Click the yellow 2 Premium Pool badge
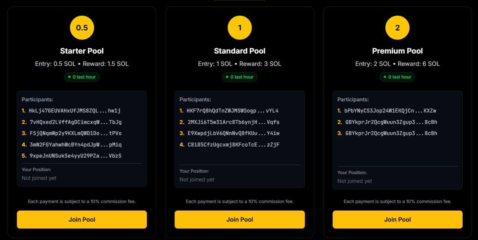Viewport: 478px width, 240px height. [x=397, y=28]
